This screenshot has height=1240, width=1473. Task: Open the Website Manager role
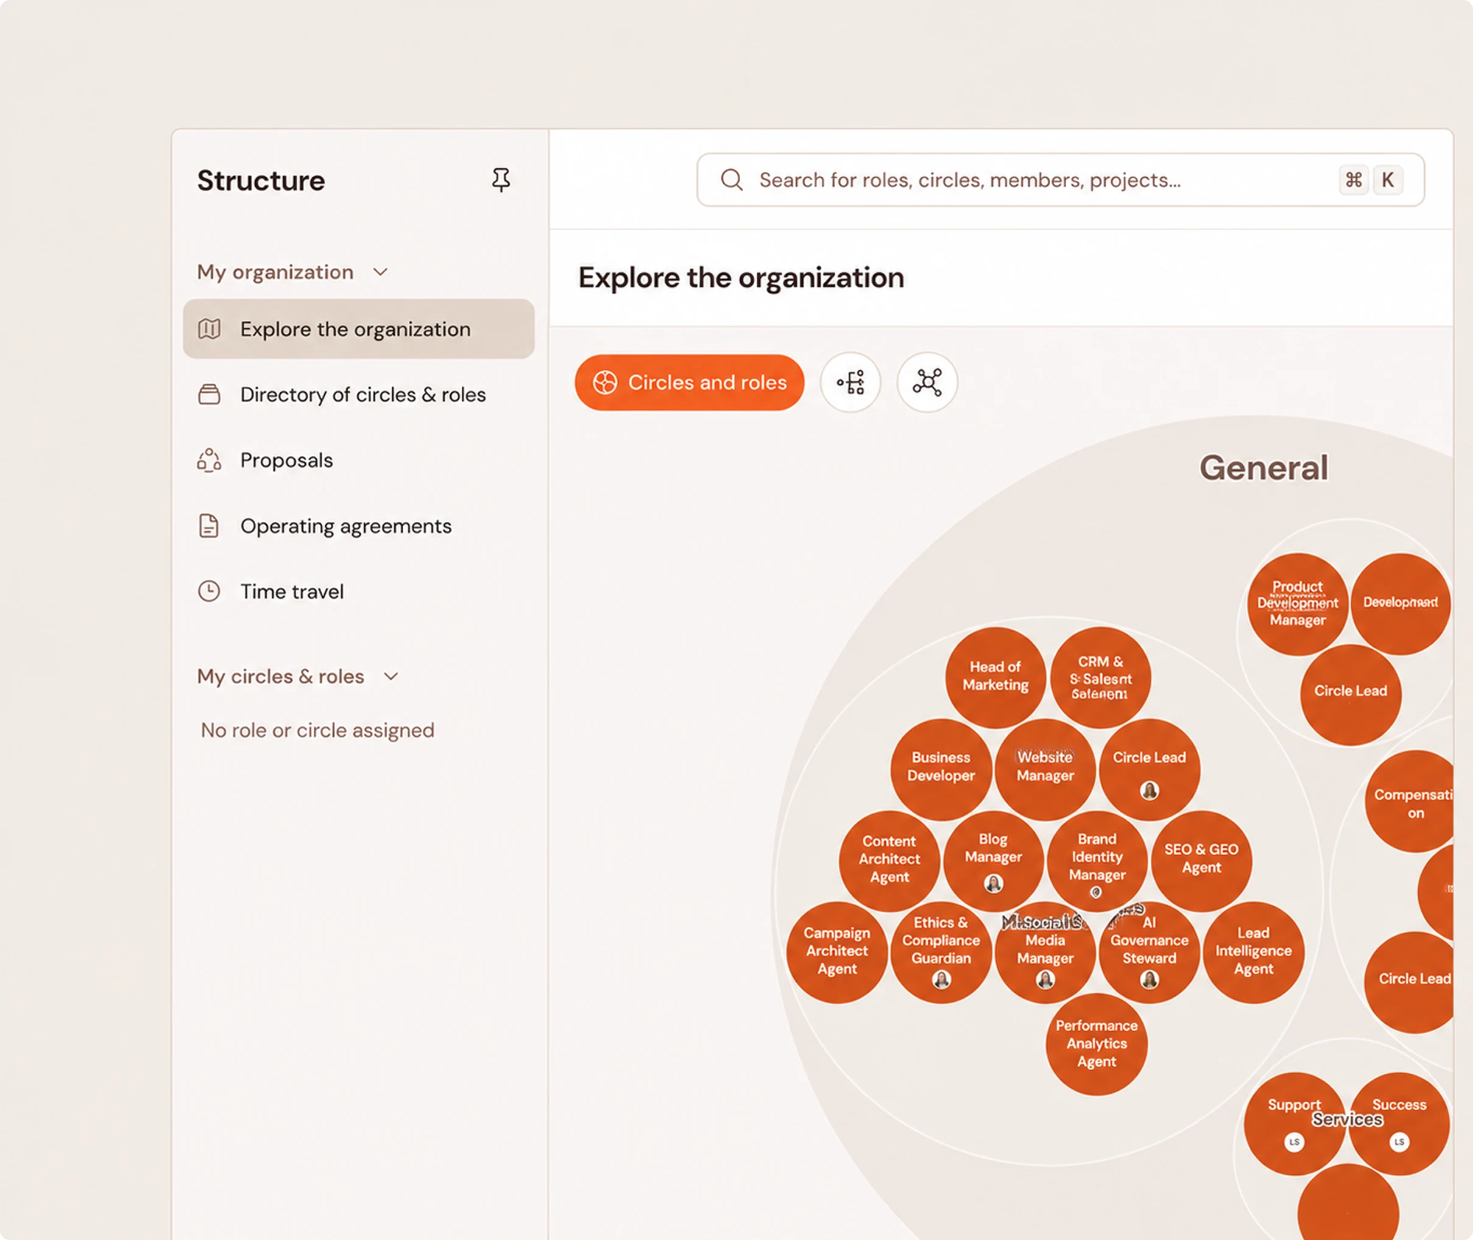(x=1045, y=769)
